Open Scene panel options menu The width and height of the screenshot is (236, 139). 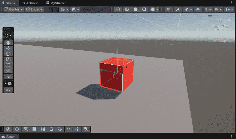[x=231, y=3]
